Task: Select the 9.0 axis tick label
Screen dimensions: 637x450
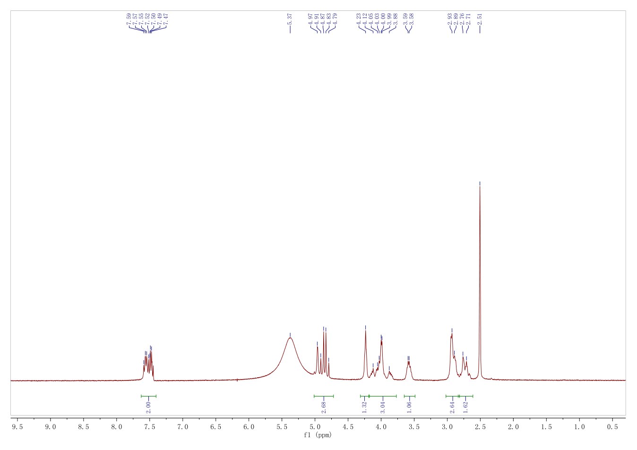Action: (51, 426)
